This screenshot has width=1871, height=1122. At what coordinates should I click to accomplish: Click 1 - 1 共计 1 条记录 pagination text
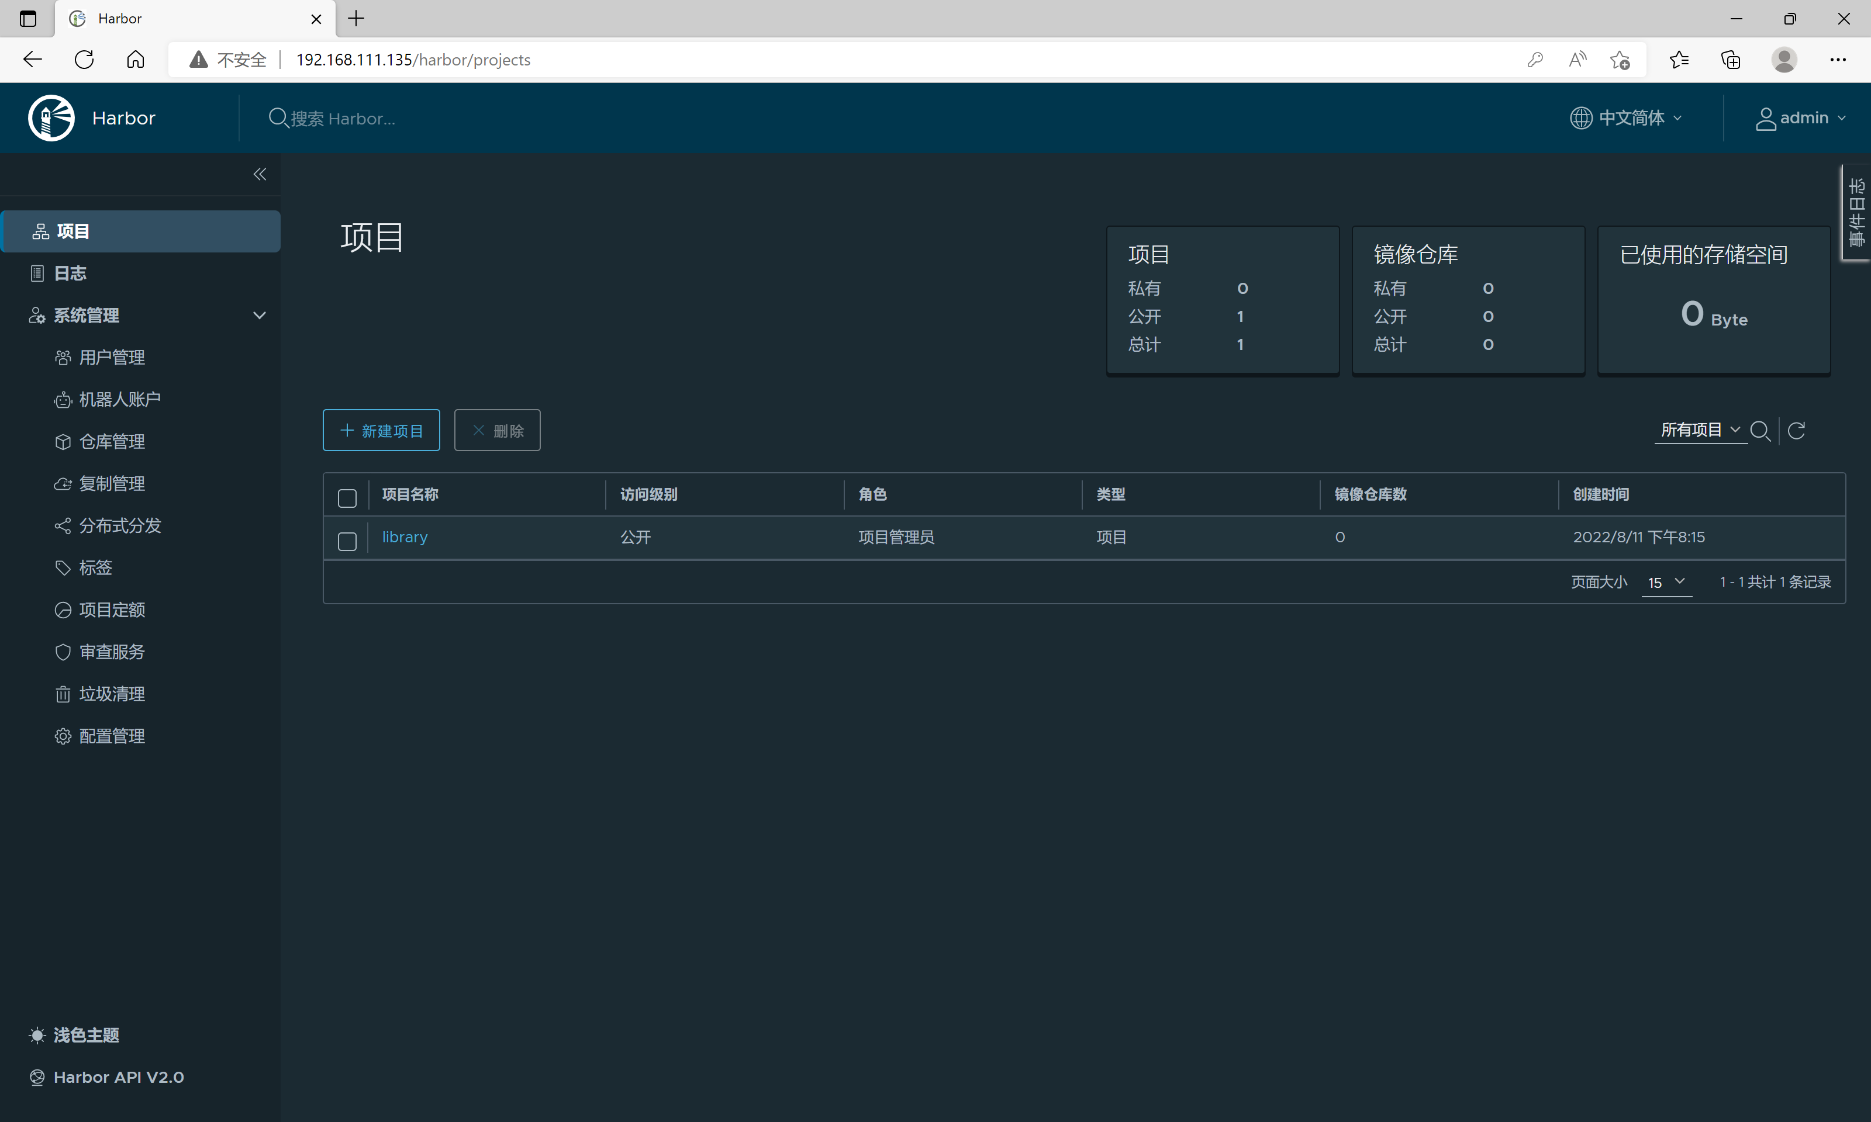[1775, 581]
